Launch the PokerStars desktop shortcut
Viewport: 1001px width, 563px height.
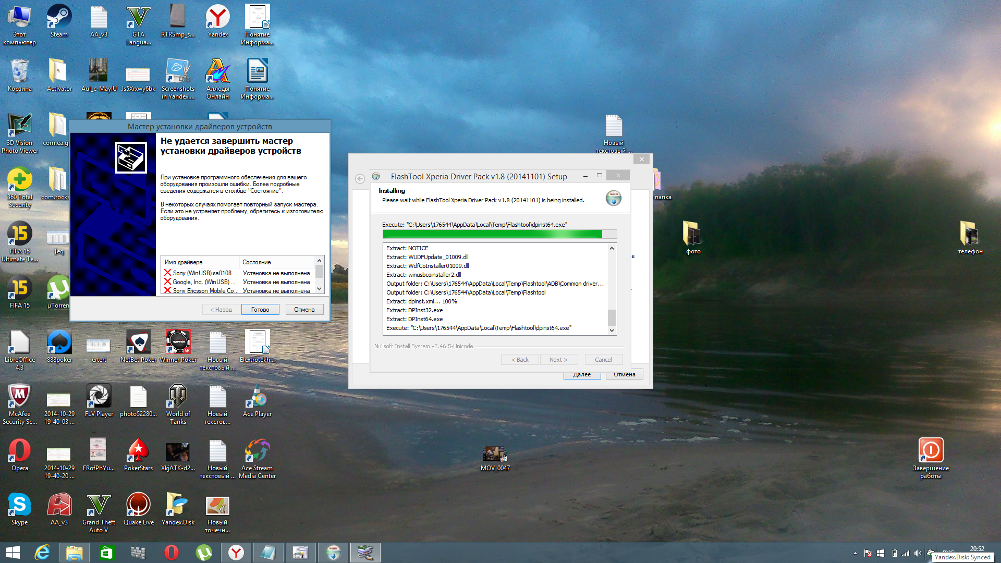[138, 452]
